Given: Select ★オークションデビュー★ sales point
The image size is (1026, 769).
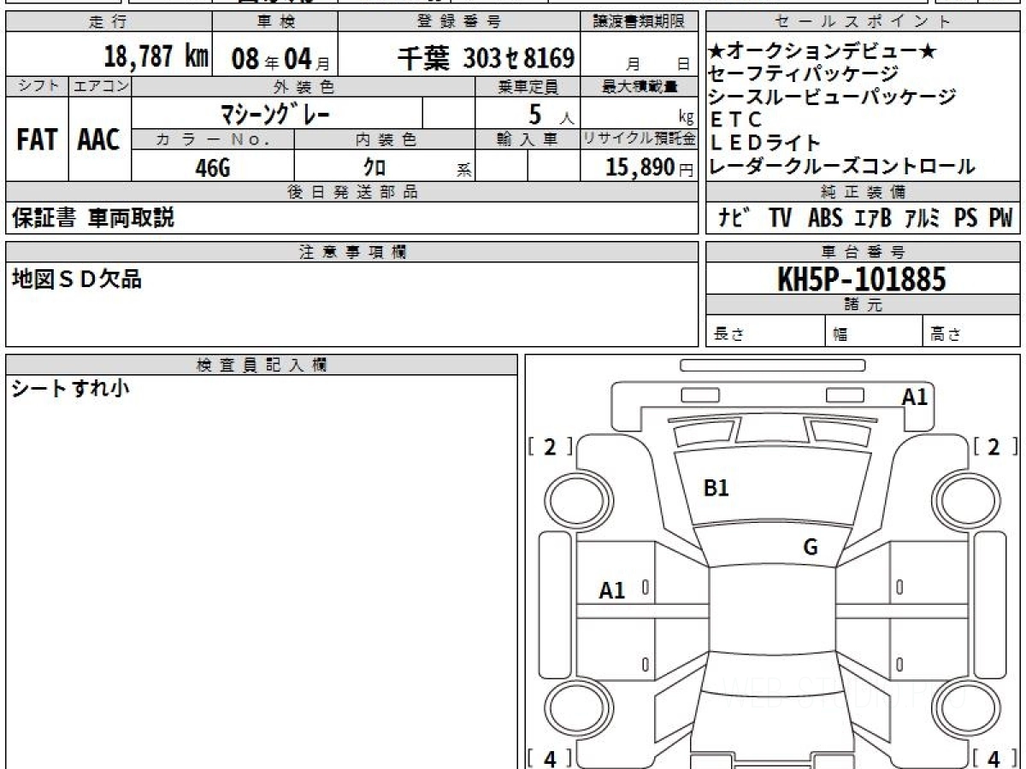Looking at the screenshot, I should click(x=823, y=53).
